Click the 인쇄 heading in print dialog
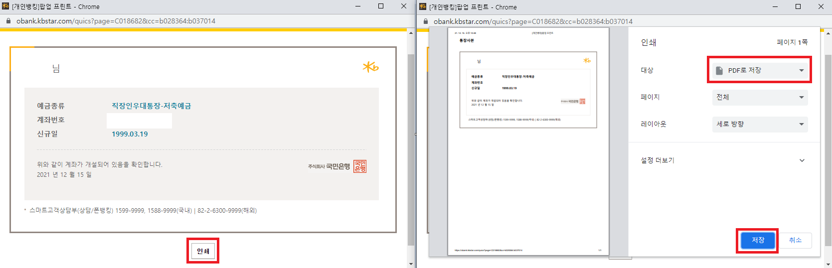 649,43
